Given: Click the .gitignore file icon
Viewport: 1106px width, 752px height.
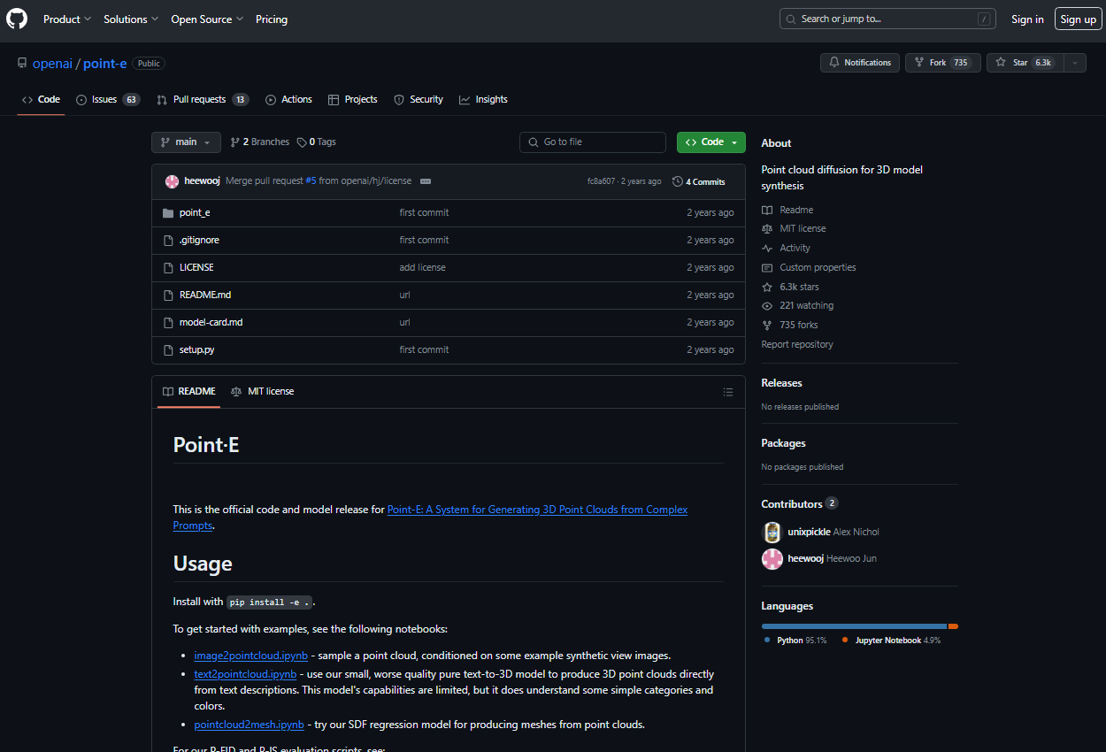Looking at the screenshot, I should [x=168, y=240].
